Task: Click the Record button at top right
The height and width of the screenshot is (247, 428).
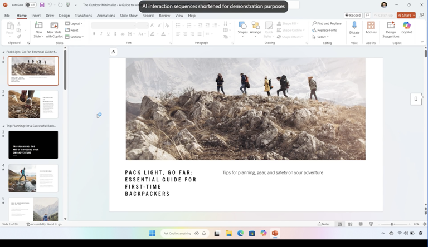Action: 353,15
